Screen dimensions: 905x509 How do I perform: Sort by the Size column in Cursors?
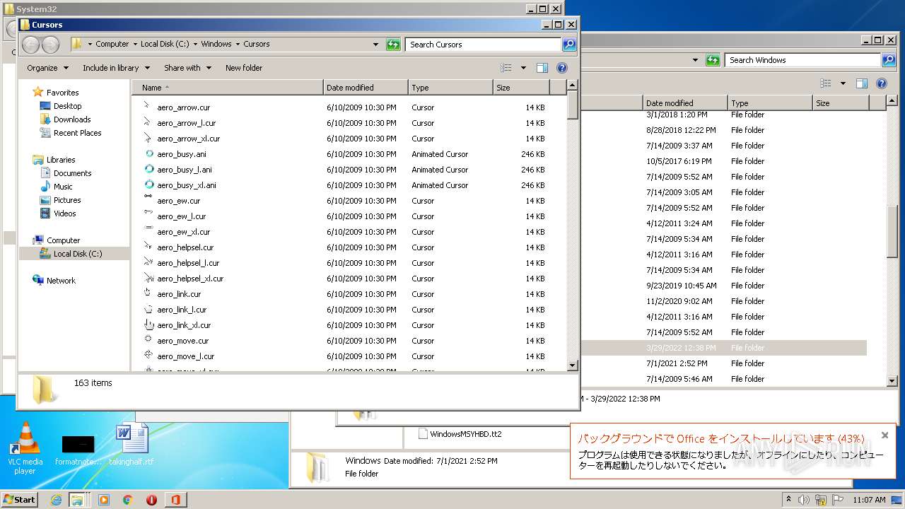pos(521,88)
